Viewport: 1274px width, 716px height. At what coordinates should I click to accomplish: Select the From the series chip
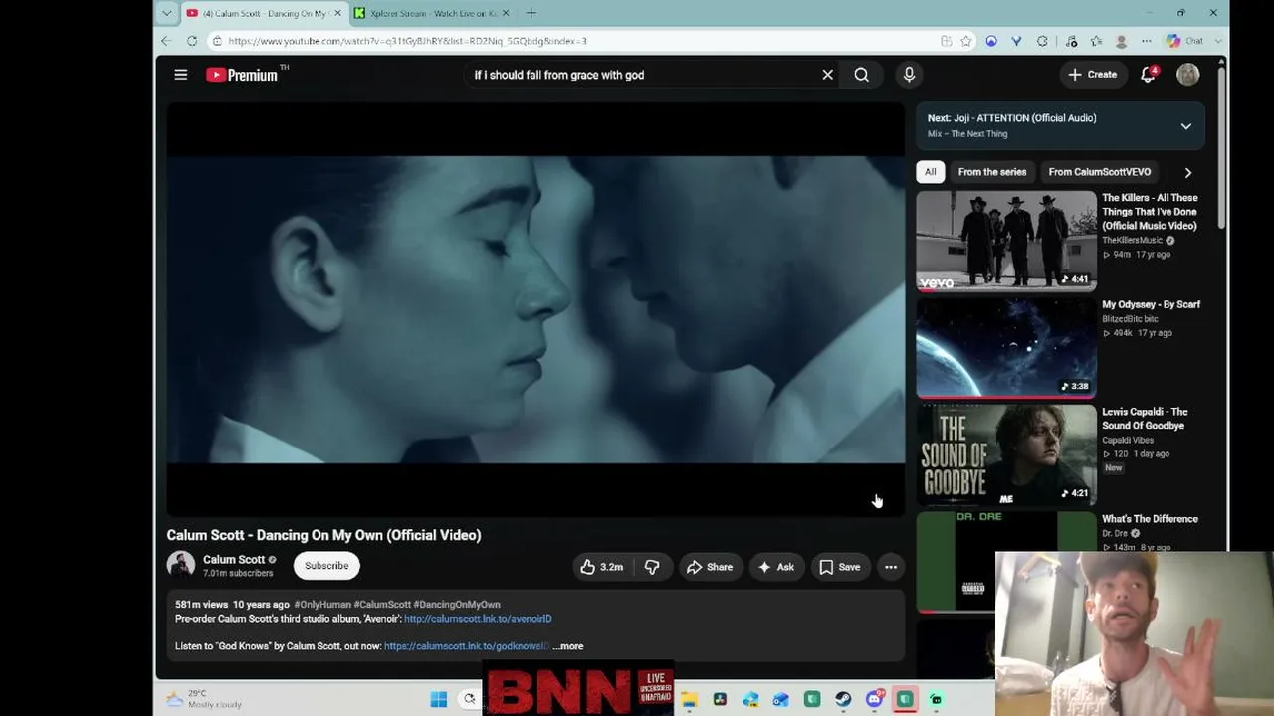pyautogui.click(x=991, y=172)
